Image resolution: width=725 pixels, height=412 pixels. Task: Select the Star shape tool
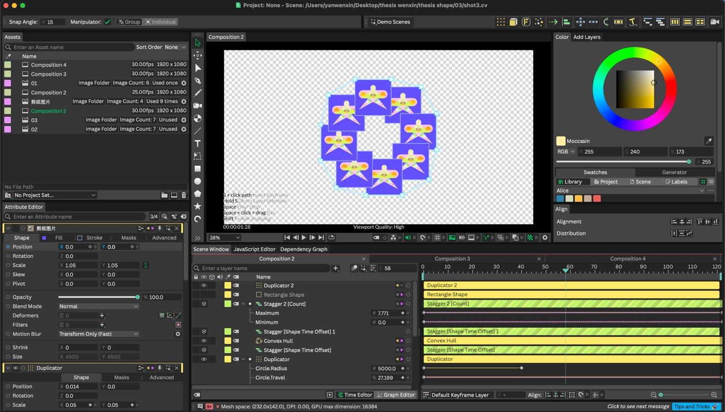[x=198, y=207]
